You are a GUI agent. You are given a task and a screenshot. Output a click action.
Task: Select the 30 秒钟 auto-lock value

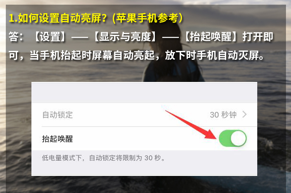223,115
